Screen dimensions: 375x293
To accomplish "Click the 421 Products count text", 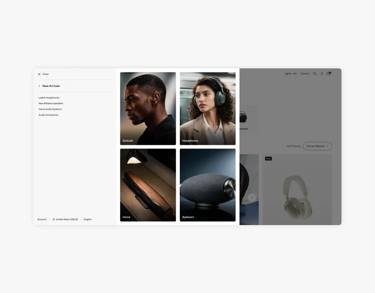I will (x=293, y=146).
